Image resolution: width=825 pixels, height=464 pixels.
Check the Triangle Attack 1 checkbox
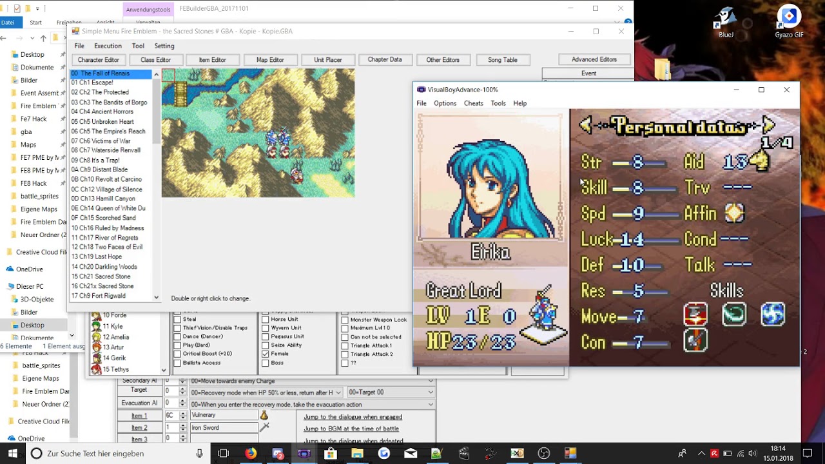tap(345, 345)
